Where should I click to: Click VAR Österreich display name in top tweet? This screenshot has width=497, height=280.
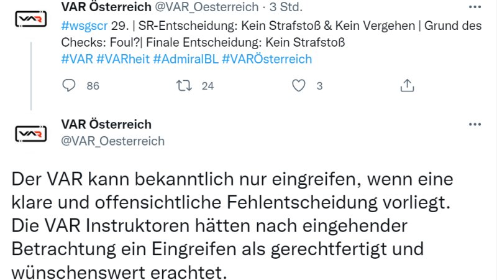106,8
